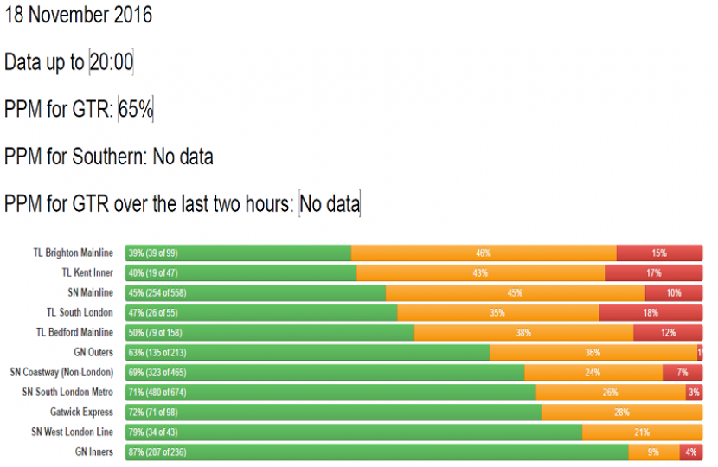Click the orange 46% TL Brighton Mainline segment
This screenshot has width=718, height=467.
[484, 253]
